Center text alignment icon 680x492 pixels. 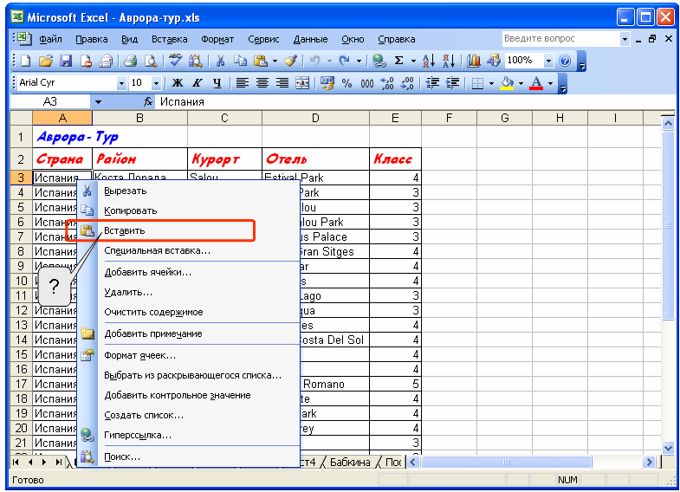[x=262, y=83]
